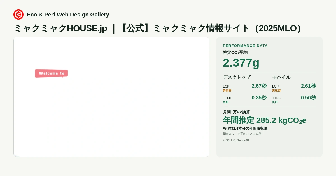
Task: Click the pink Welcome to banner
Action: coord(52,73)
